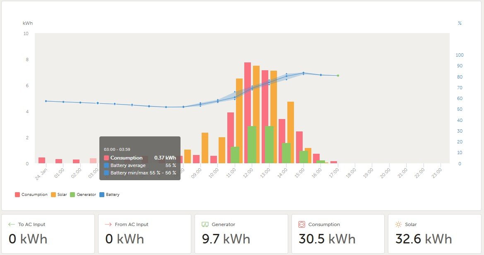The image size is (484, 255).
Task: Click the Solar sun icon in the summary card
Action: (x=398, y=224)
